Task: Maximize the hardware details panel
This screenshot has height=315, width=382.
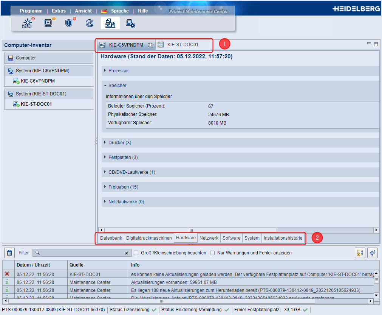Action: [x=376, y=44]
